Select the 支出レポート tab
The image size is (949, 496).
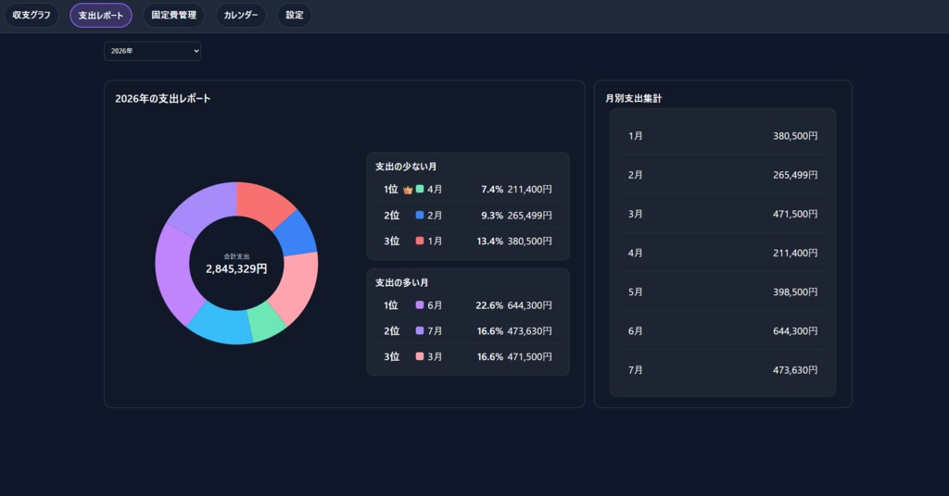(100, 15)
